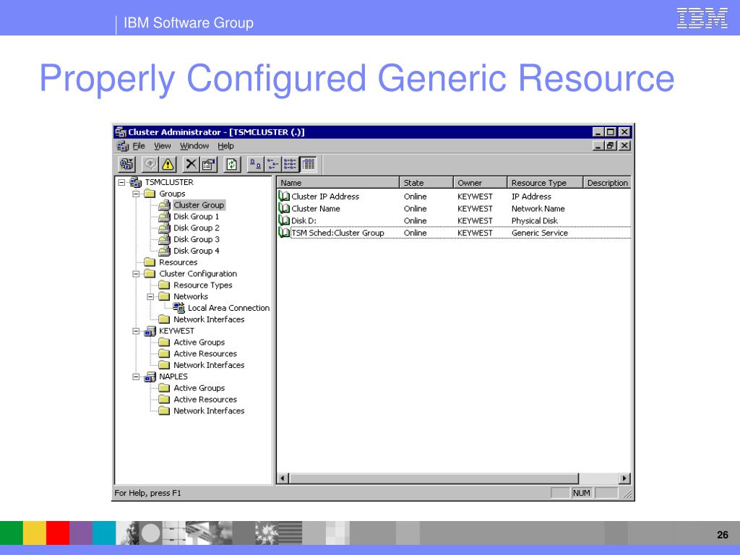Collapse the NAPLES node
The image size is (740, 555).
136,377
